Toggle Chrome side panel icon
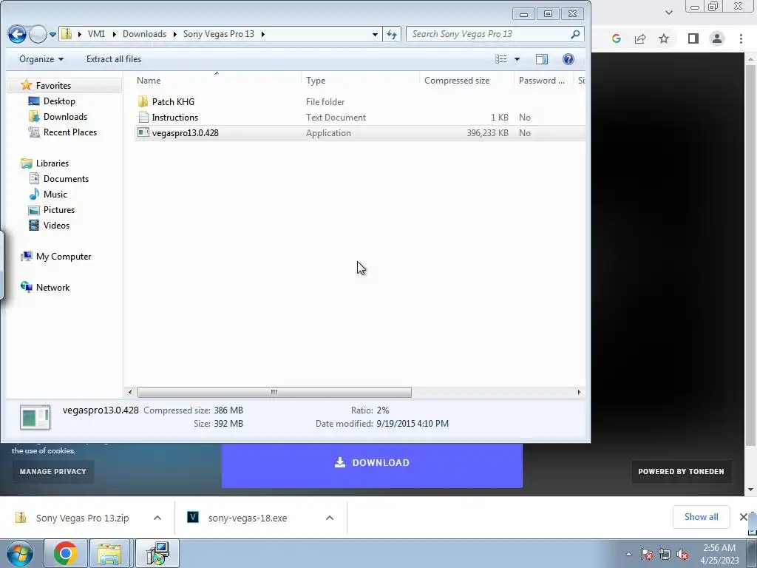The image size is (757, 568). point(693,38)
